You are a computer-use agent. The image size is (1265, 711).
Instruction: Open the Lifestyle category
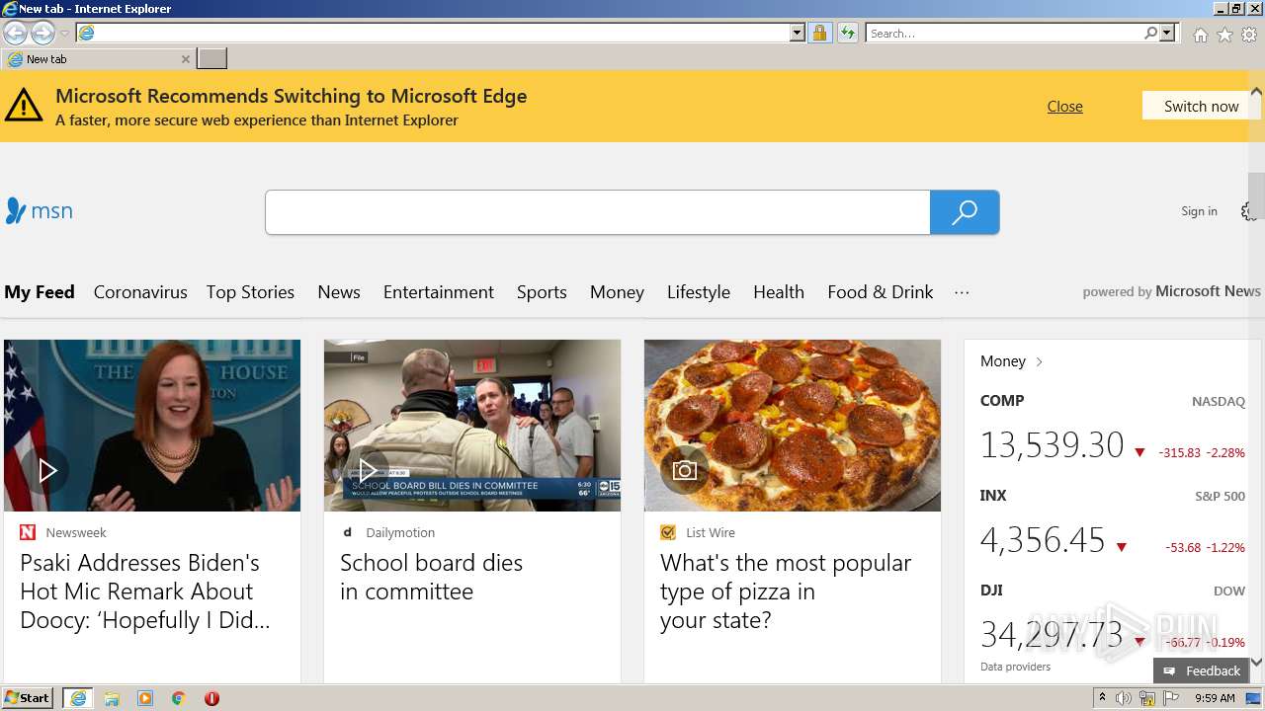tap(699, 292)
